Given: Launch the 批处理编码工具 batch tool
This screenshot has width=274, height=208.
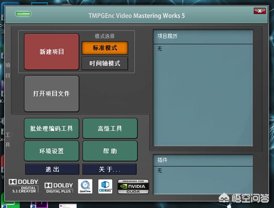Looking at the screenshot, I should click(51, 129).
